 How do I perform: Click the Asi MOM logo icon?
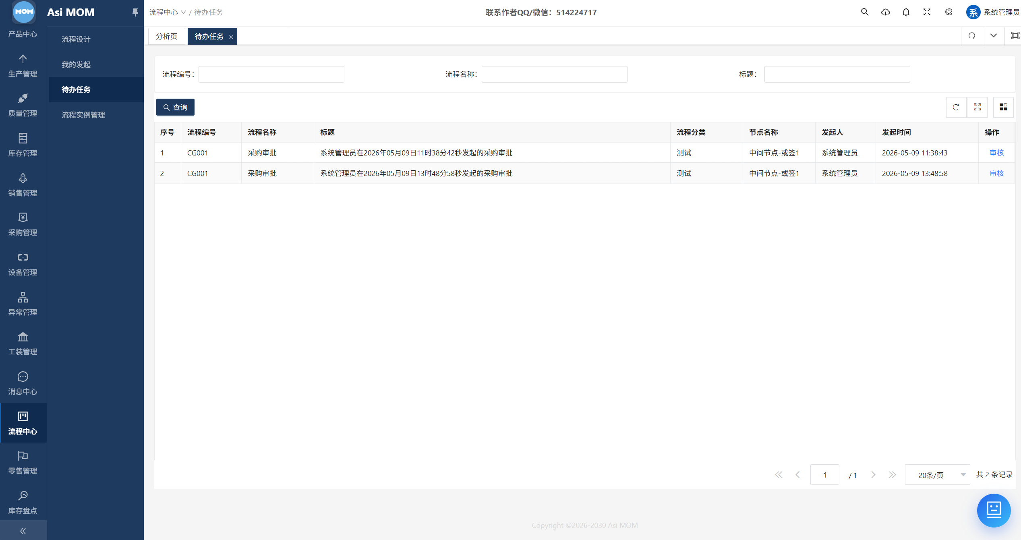[x=24, y=11]
